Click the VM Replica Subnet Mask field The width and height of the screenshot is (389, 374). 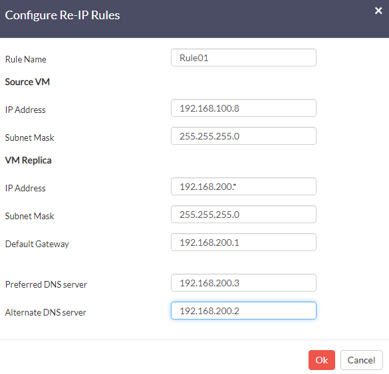click(243, 215)
